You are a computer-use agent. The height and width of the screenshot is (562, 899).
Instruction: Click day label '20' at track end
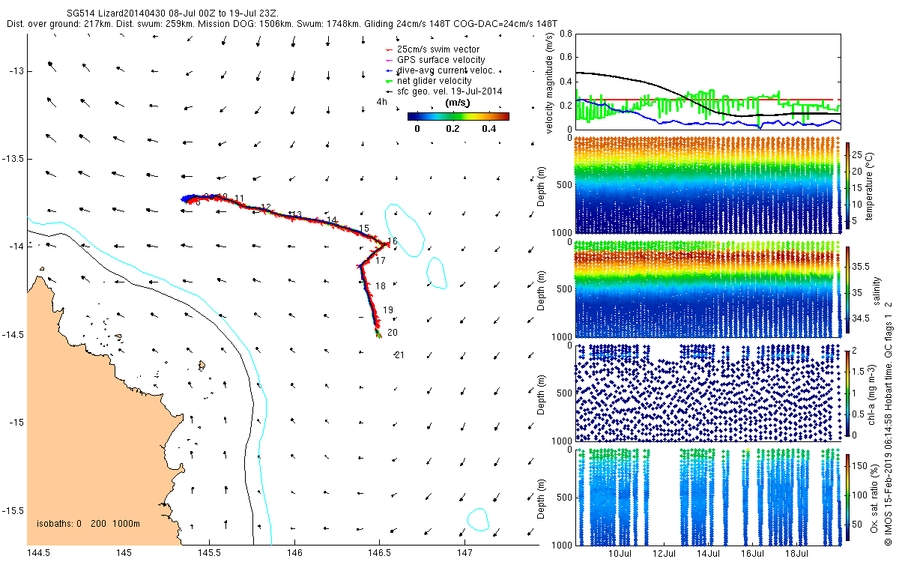coord(393,333)
